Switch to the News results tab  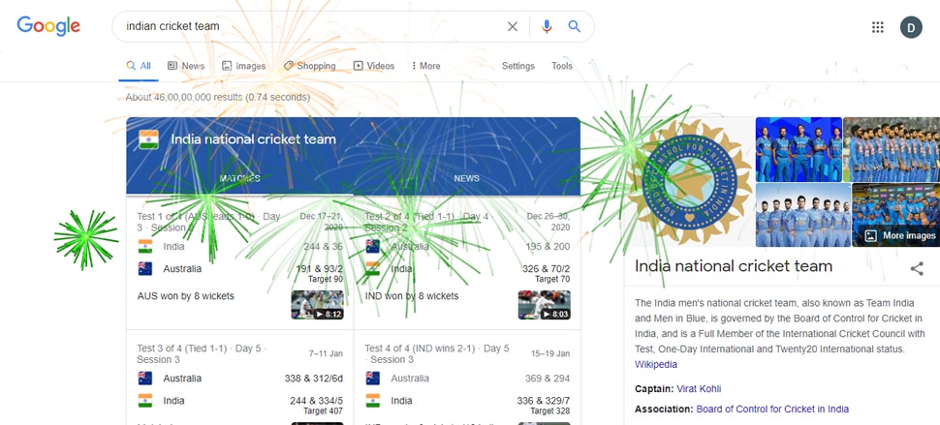coord(186,66)
